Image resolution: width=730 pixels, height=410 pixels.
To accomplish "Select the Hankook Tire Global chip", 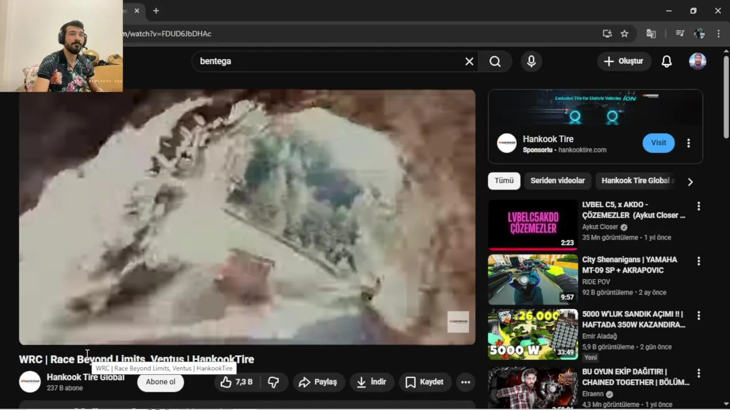I will (x=635, y=181).
